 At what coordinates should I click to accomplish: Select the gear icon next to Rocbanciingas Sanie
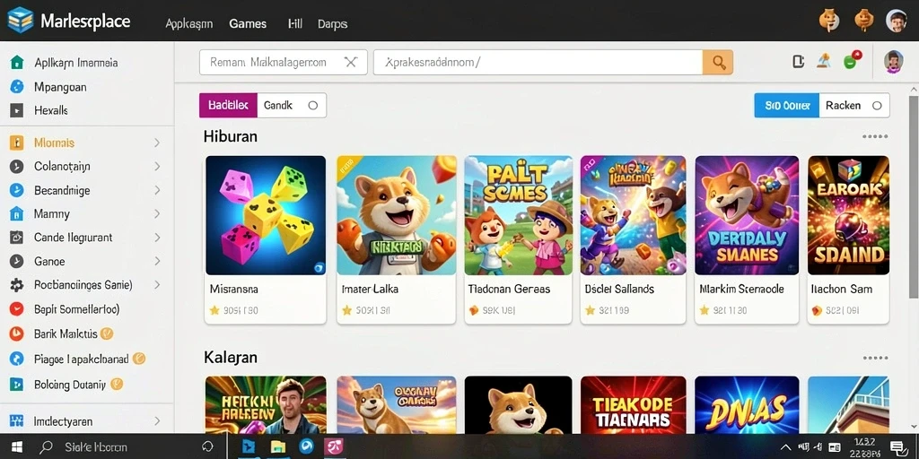point(17,285)
